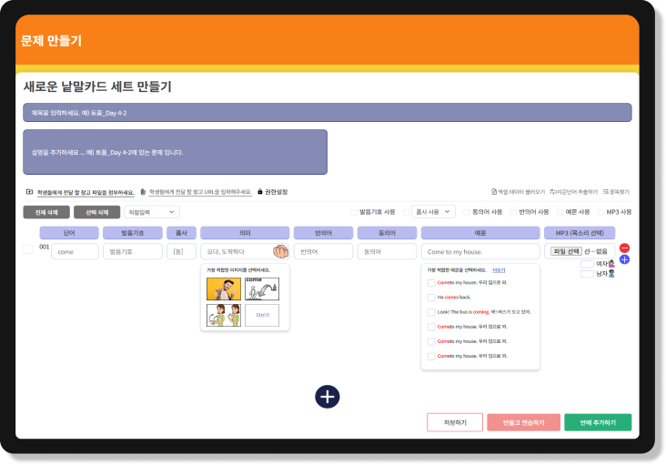This screenshot has height=465, width=666.
Task: Click the 발음기호 input field in row 001
Action: (133, 251)
